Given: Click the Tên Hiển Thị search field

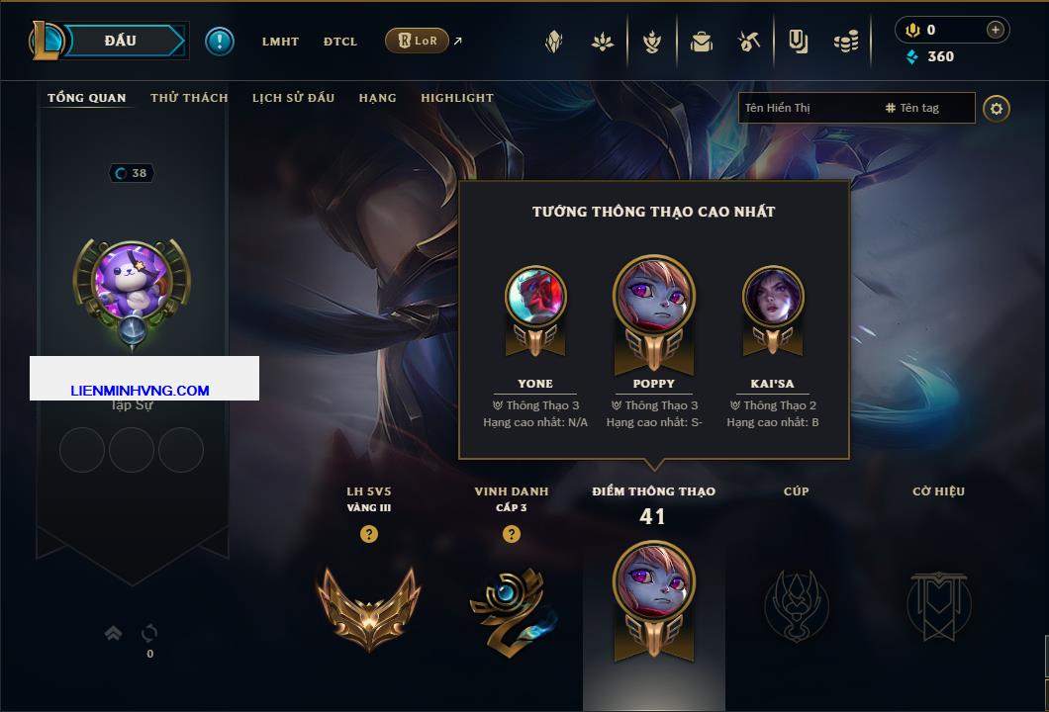Looking at the screenshot, I should click(856, 108).
